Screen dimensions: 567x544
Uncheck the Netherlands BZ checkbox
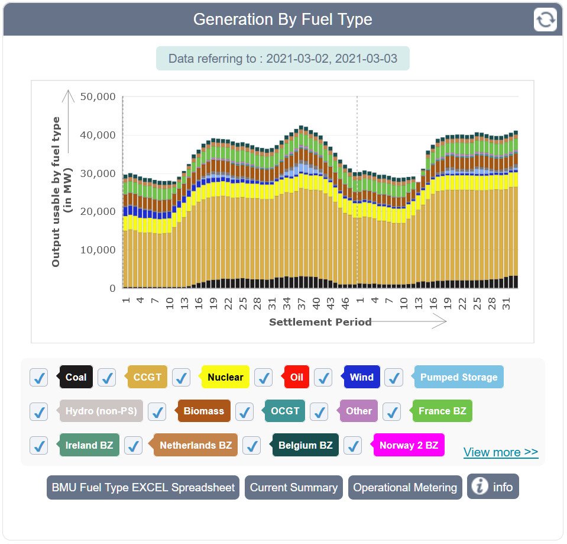(x=134, y=446)
